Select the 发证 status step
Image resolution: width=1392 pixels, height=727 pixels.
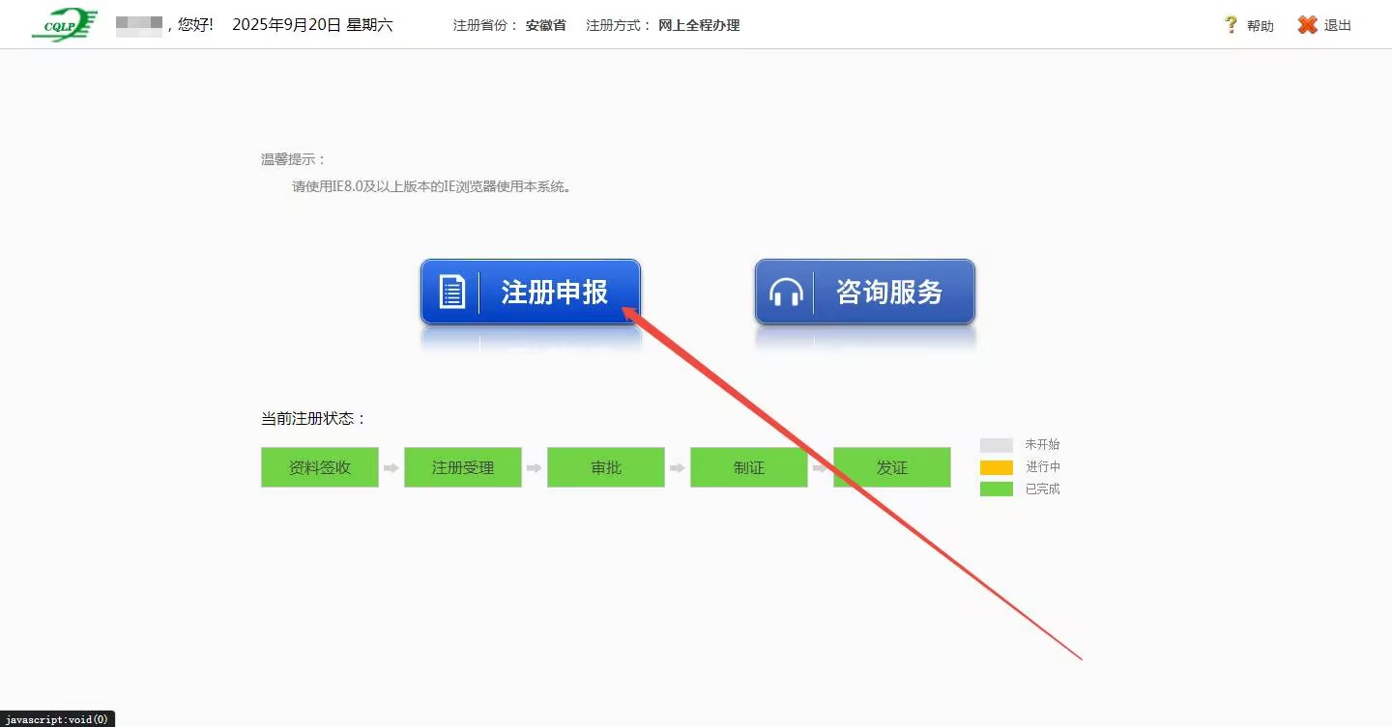pyautogui.click(x=892, y=467)
